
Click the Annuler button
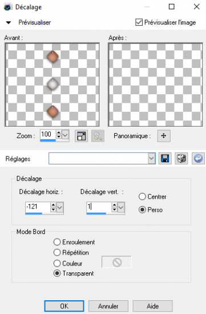click(108, 306)
